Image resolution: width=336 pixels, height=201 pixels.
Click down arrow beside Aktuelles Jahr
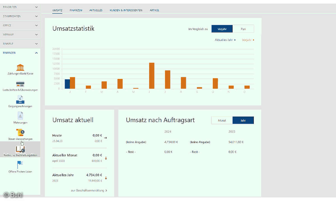pos(106,178)
